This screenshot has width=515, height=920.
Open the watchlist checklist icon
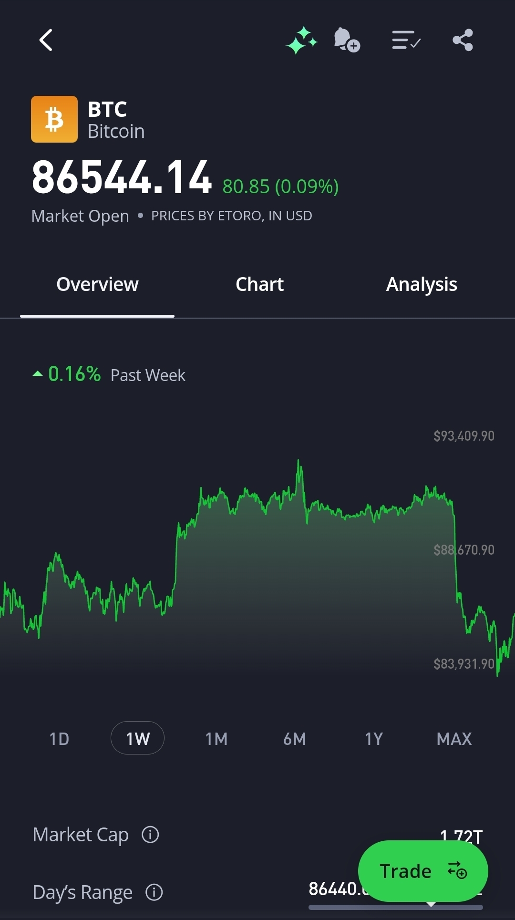[406, 40]
